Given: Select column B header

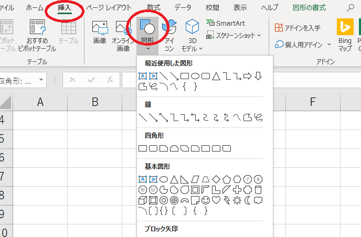Looking at the screenshot, I should click(x=94, y=102).
